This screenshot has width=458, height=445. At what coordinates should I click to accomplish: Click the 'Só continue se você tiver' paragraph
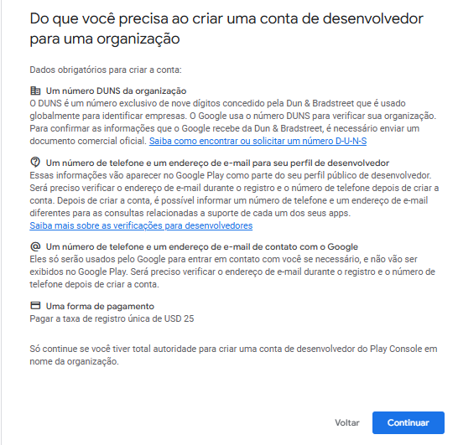(233, 355)
